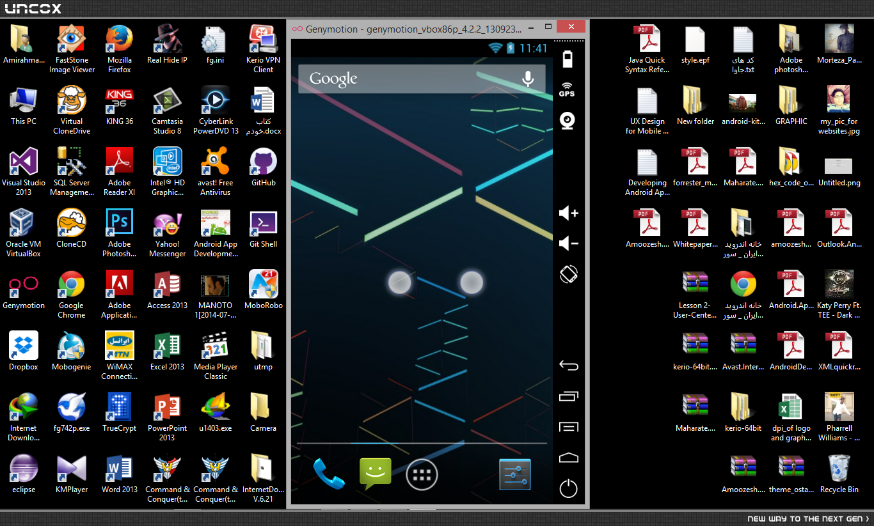
Task: Select the Kerio VPN Client icon
Action: [x=264, y=49]
